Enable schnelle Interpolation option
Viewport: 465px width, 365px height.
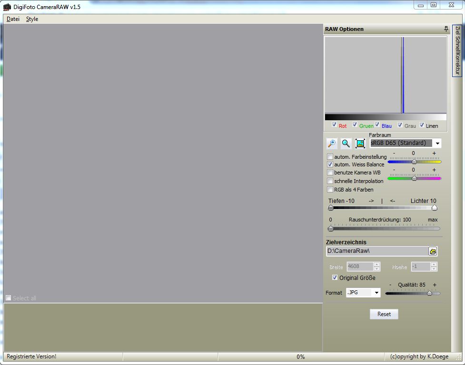[330, 181]
